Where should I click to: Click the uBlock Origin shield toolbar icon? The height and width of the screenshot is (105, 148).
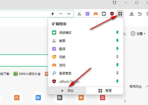[x=112, y=14]
